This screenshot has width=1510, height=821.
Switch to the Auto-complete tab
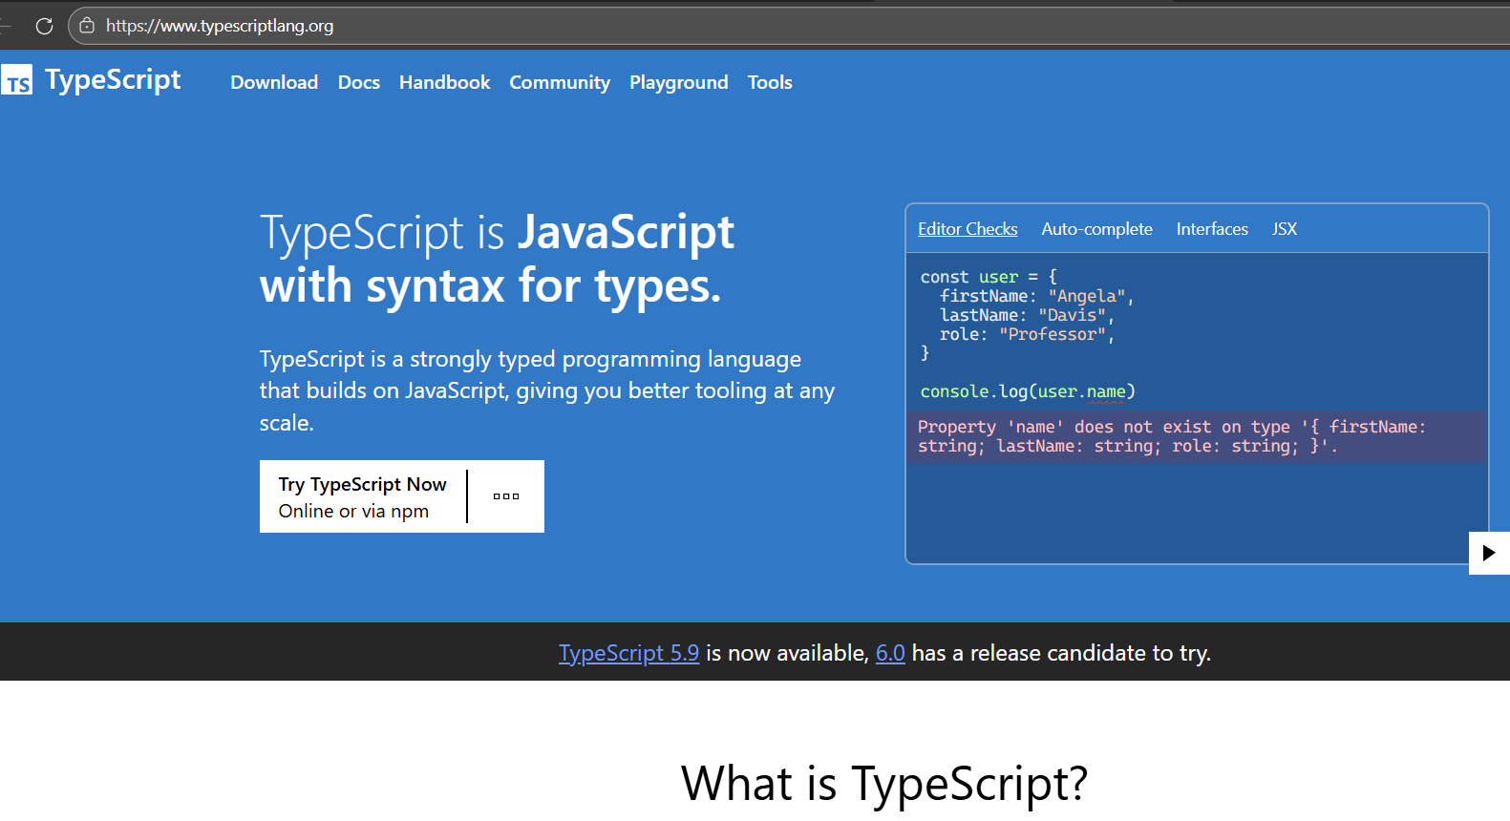click(x=1096, y=229)
